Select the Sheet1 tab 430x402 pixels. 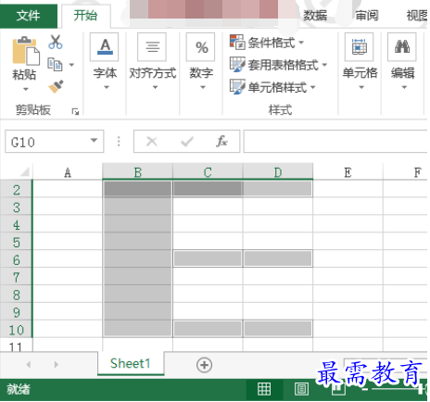point(131,364)
